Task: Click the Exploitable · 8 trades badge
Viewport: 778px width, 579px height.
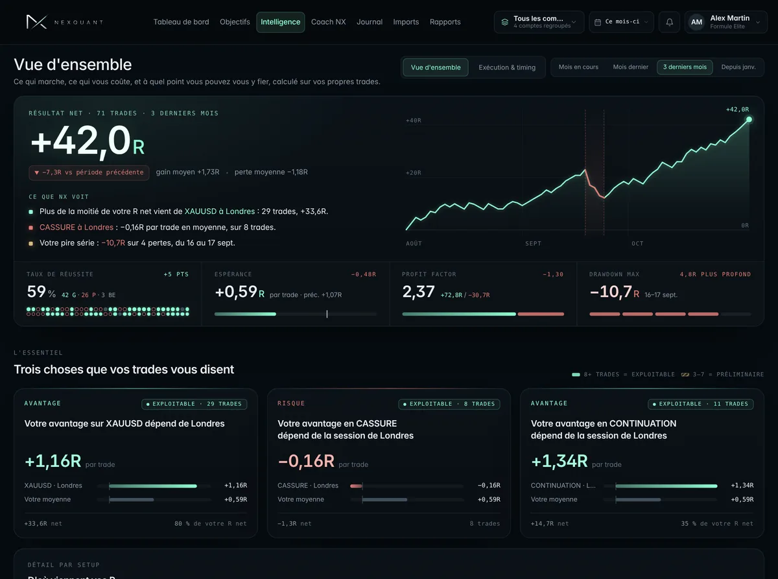Action: pos(449,404)
